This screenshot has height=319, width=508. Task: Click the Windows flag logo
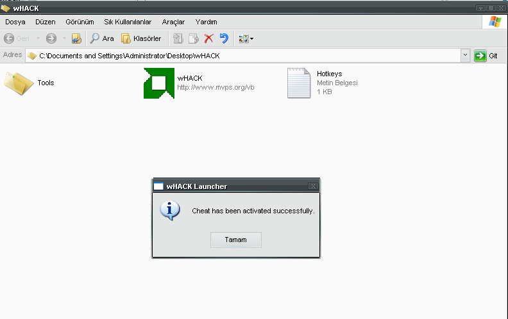[495, 22]
